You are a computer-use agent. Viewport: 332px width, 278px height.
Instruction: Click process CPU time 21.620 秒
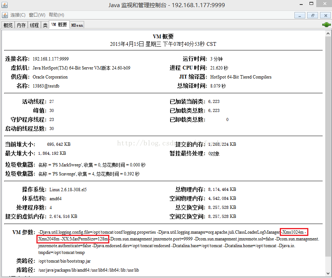219,68
